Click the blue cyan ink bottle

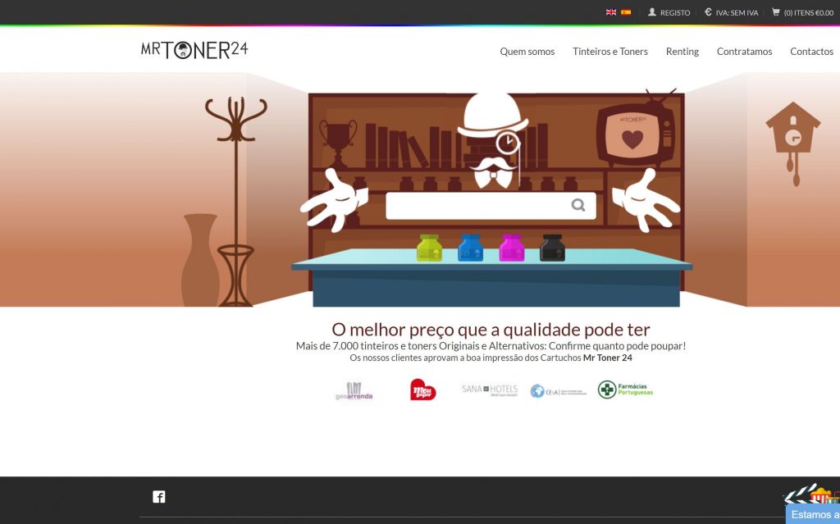pyautogui.click(x=470, y=248)
